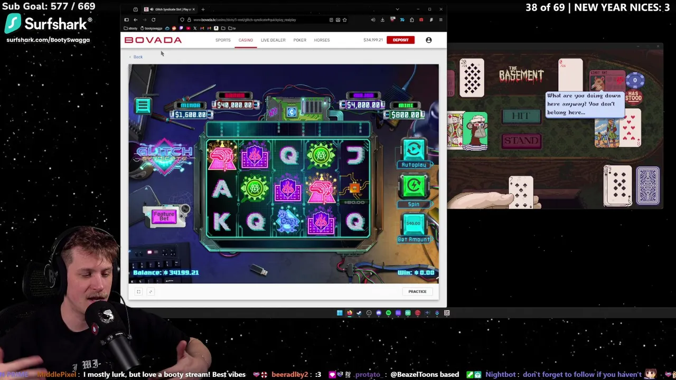The width and height of the screenshot is (676, 380).
Task: Click the blue poker chip showing 0
Action: (635, 81)
